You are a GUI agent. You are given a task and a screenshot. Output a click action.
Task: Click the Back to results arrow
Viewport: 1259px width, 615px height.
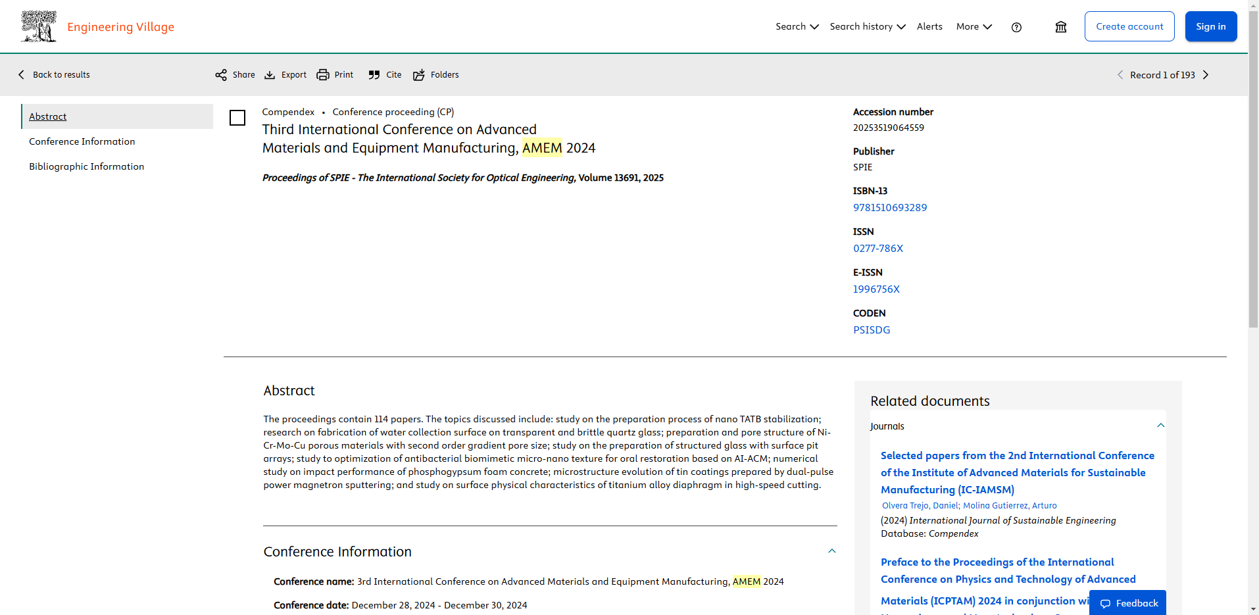tap(22, 75)
